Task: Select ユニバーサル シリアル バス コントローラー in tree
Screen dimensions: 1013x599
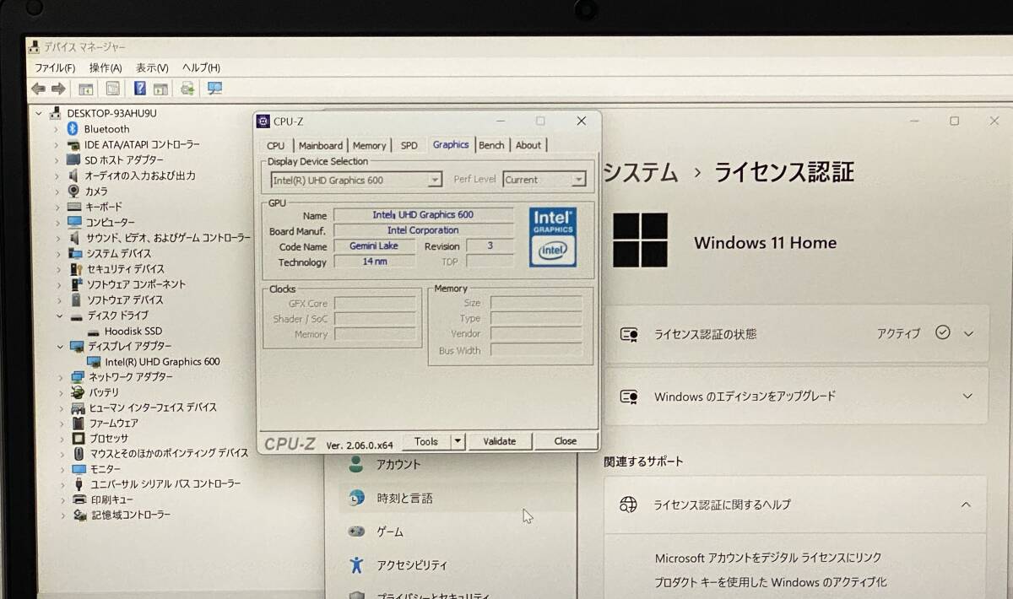Action: 165,484
